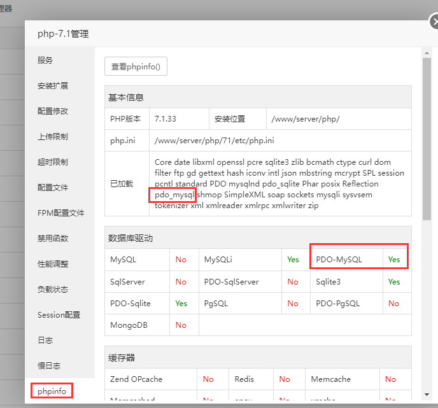Click the install path /www/server/php/
438x408 pixels.
[x=306, y=118]
